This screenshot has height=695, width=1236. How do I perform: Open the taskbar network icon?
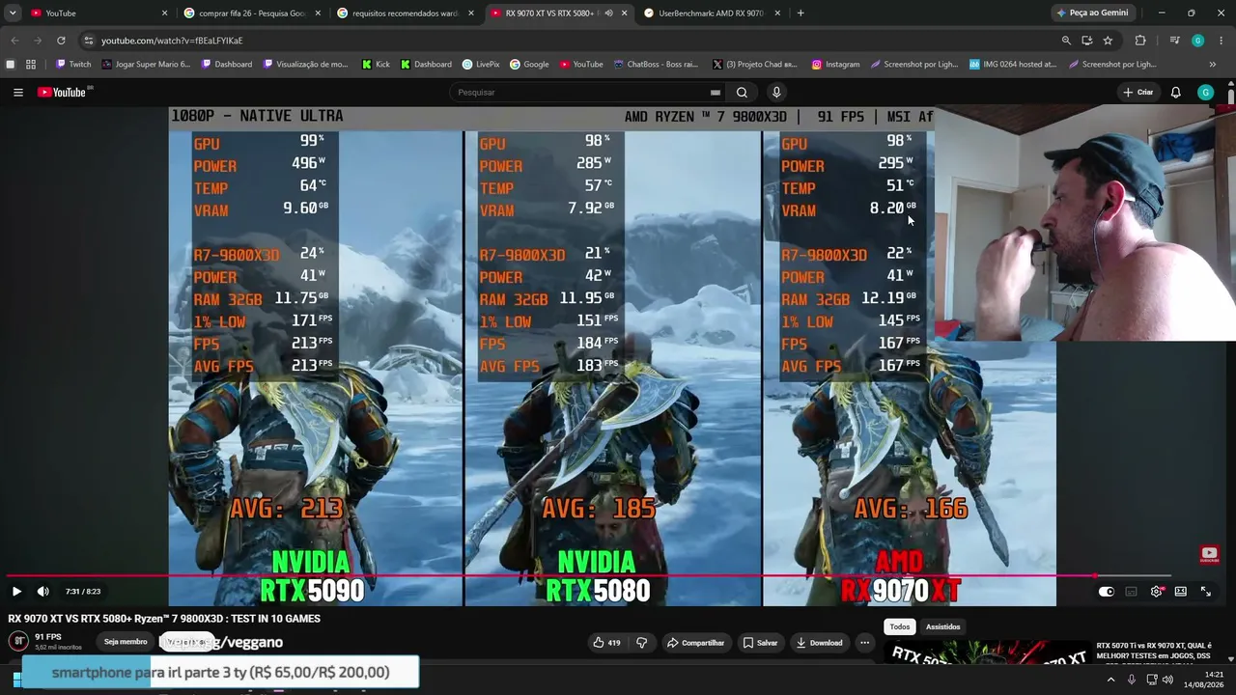[x=1151, y=680]
